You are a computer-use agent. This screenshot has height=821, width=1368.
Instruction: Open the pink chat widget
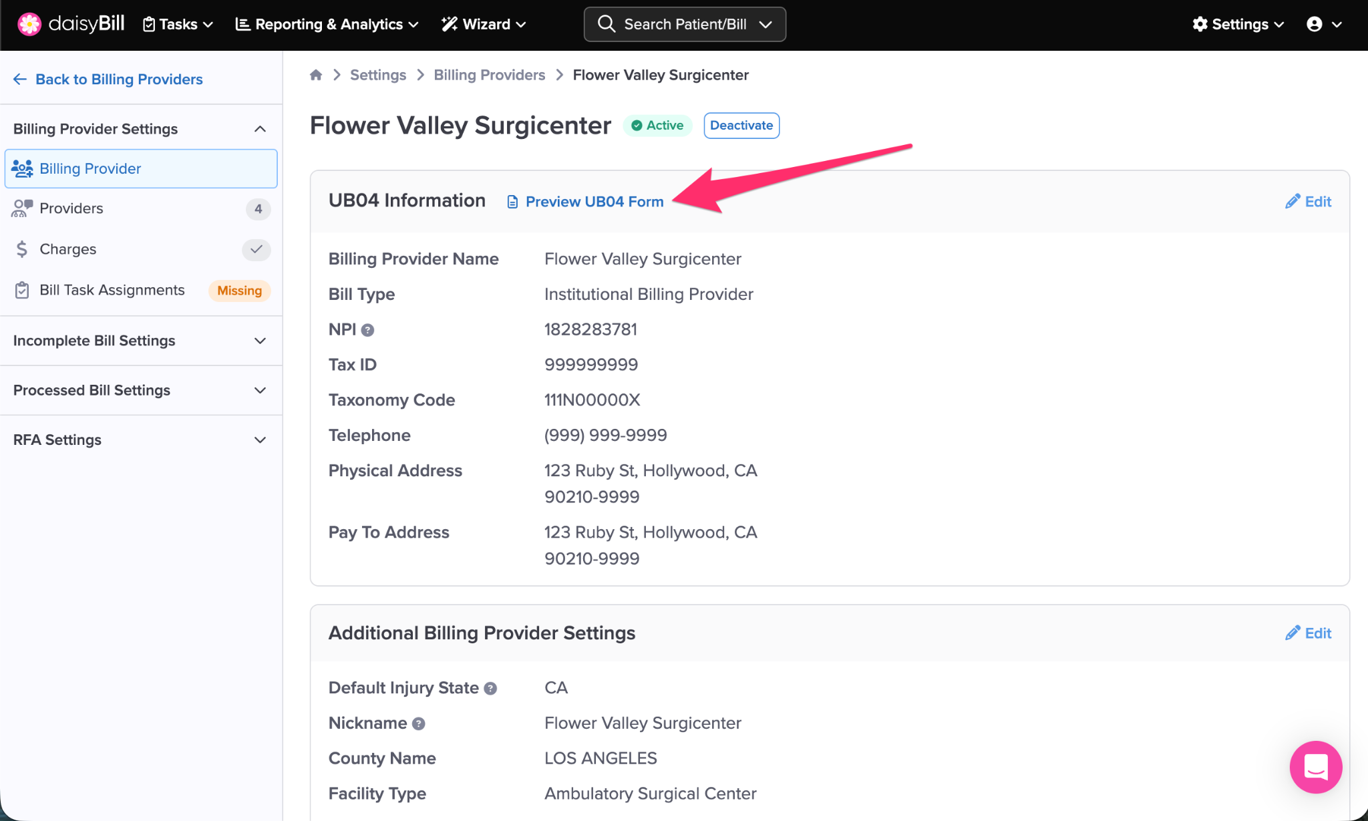(x=1315, y=767)
